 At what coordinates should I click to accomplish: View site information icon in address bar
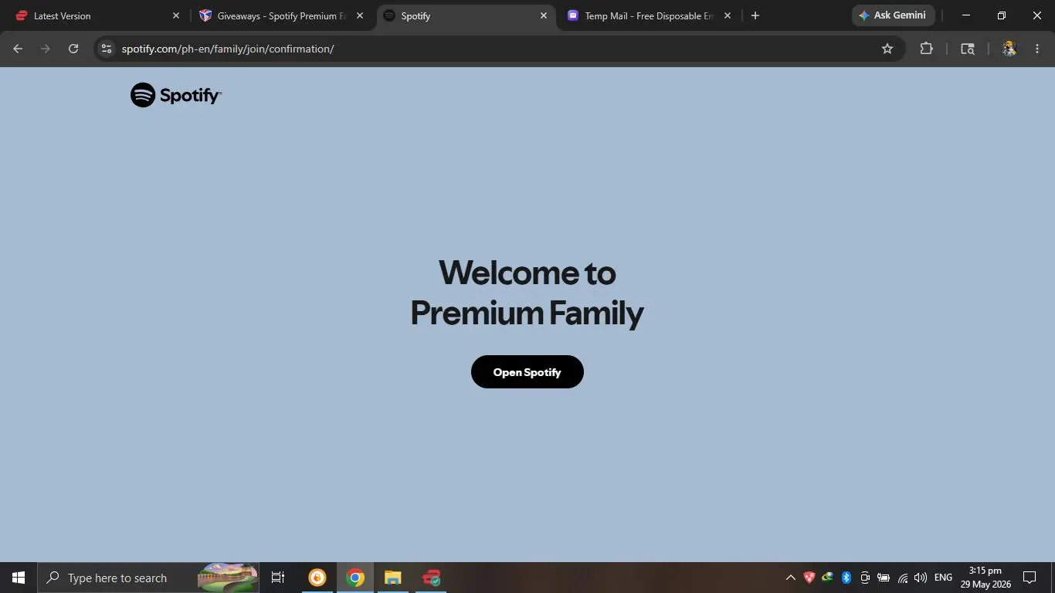point(107,49)
